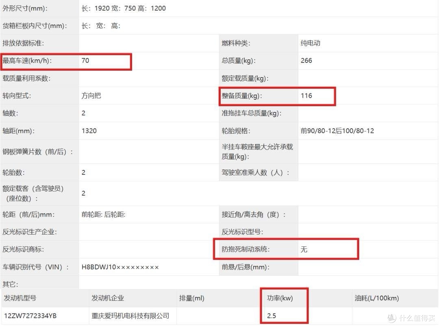The image size is (439, 327).
Task: Click the 反光标识商标 label
Action: coord(23,249)
